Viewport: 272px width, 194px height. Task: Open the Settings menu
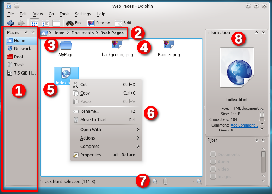pyautogui.click(x=83, y=14)
